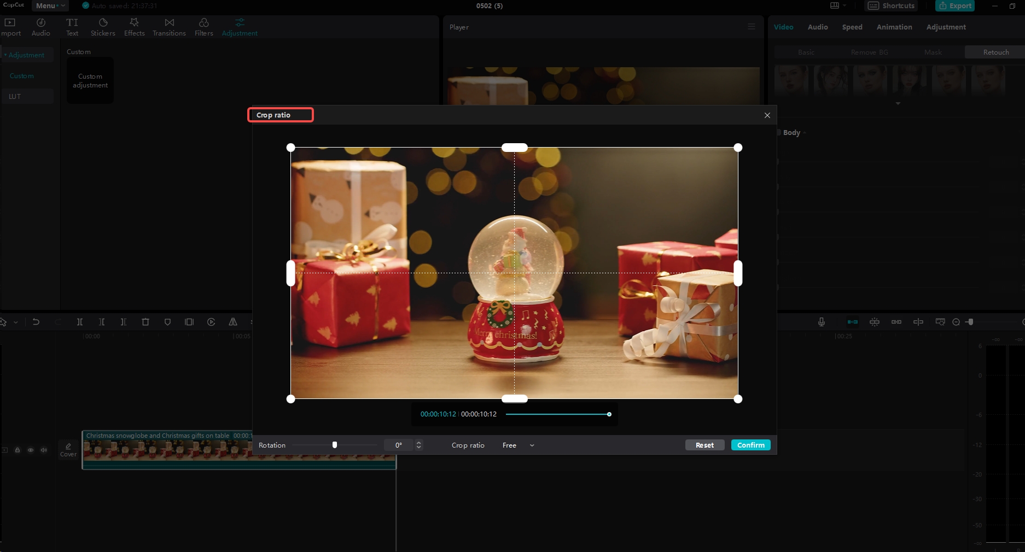This screenshot has height=552, width=1025.
Task: Hide the video track with eye icon
Action: point(31,450)
